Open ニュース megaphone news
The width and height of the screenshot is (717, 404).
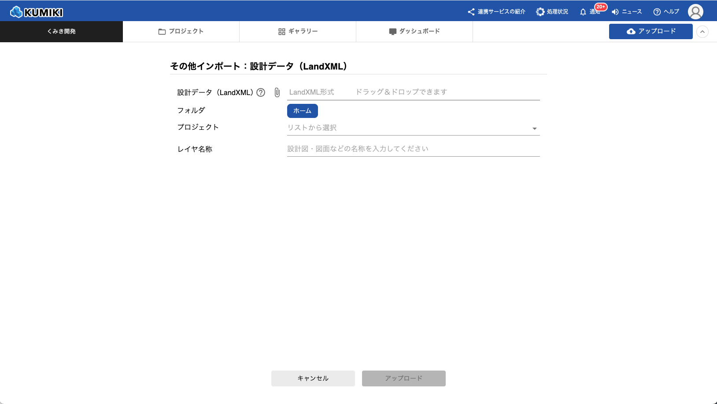[x=627, y=12]
